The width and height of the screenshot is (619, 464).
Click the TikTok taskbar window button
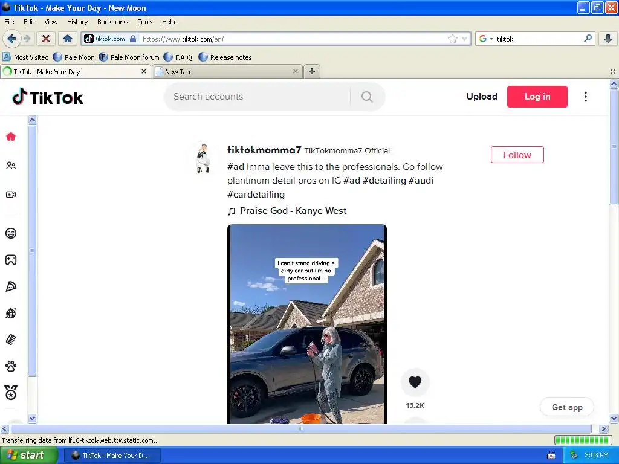click(112, 456)
